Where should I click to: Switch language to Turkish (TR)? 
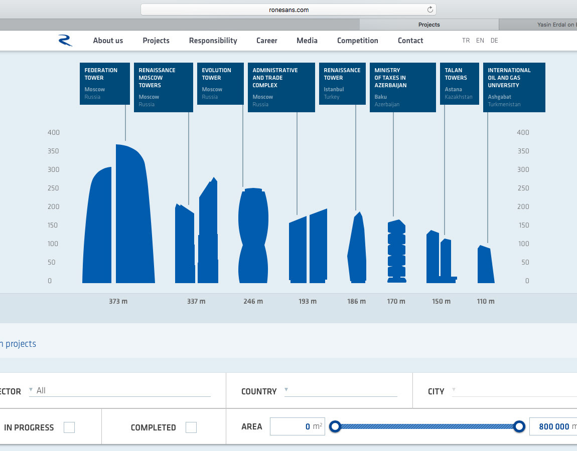point(466,41)
